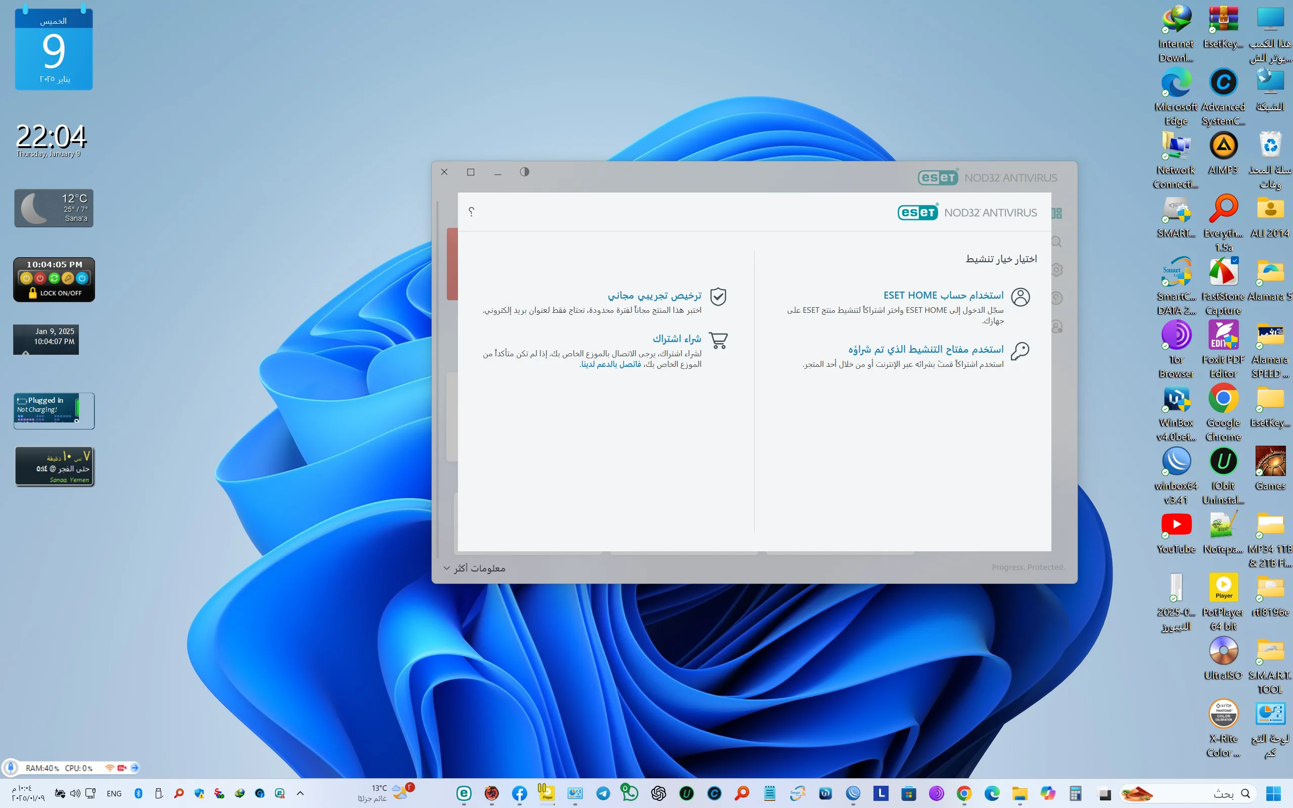Open File Explorer from the taskbar

pyautogui.click(x=1020, y=793)
